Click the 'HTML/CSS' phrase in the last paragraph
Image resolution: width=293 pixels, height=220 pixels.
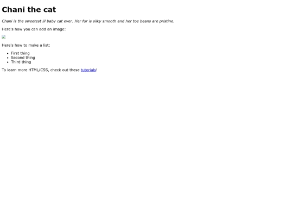pyautogui.click(x=38, y=70)
